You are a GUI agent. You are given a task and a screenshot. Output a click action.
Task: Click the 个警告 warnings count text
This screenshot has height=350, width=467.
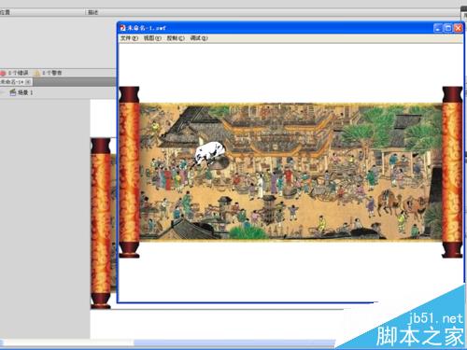52,73
